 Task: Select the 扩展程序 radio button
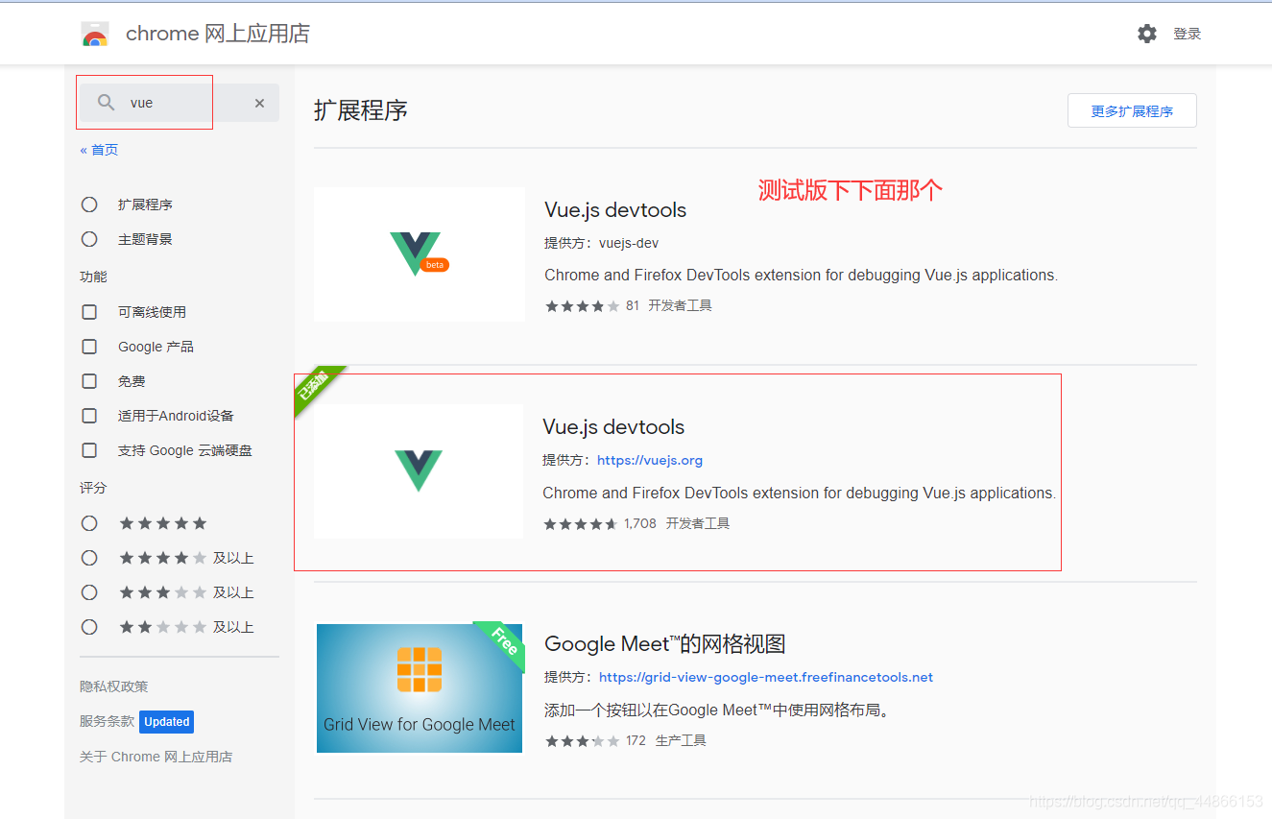89,205
